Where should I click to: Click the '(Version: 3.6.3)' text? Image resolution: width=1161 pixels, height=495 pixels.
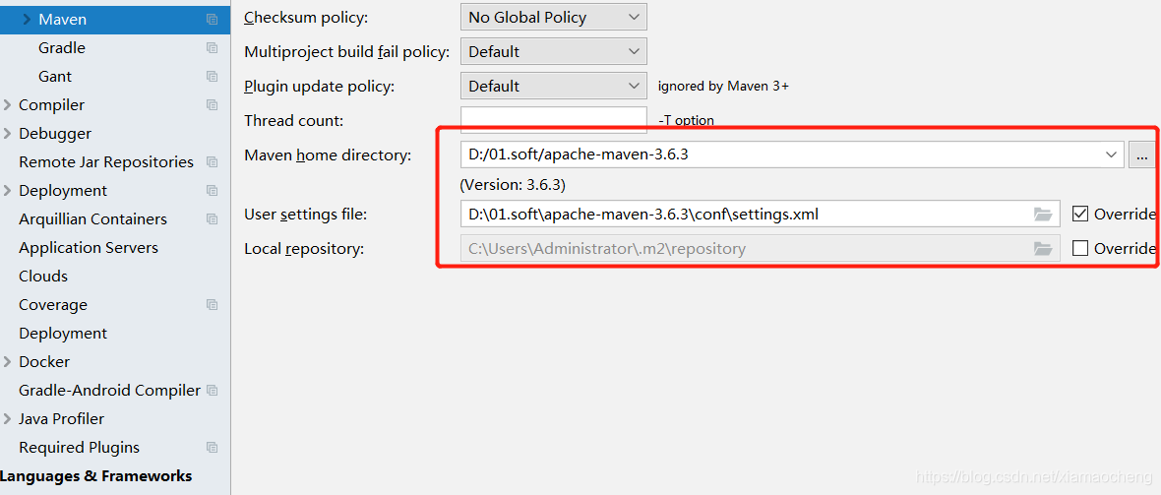coord(513,184)
